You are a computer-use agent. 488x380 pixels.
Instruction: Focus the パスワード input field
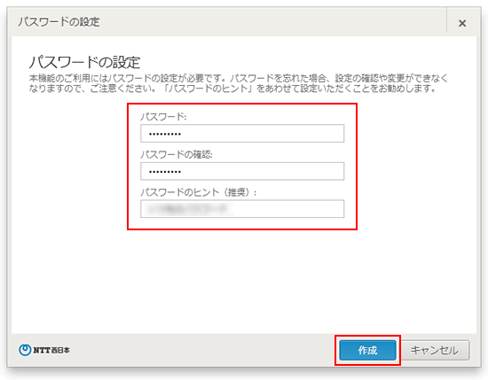(242, 134)
